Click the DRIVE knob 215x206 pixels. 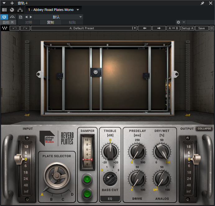tap(137, 179)
